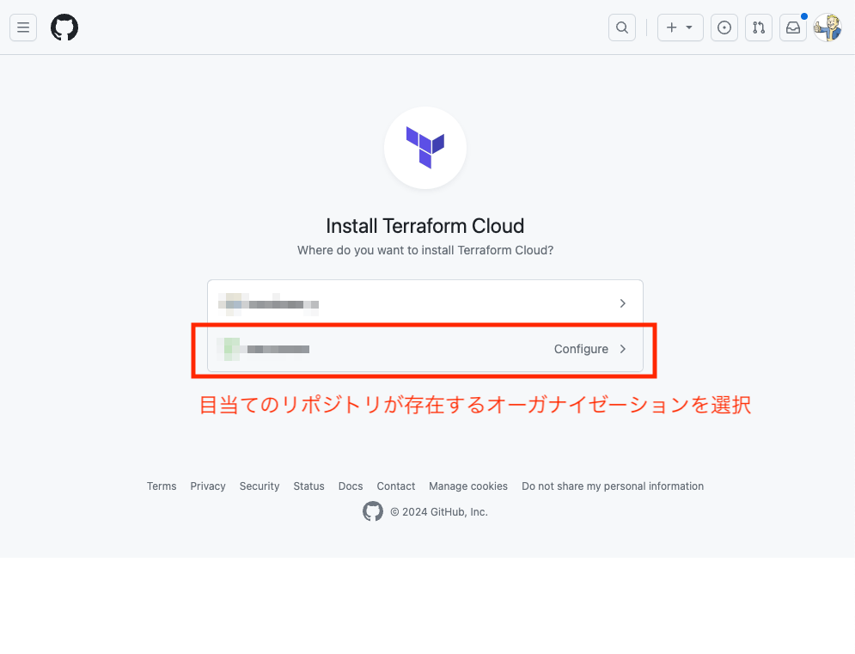855x654 pixels.
Task: Open the Contact footer link
Action: pos(396,486)
